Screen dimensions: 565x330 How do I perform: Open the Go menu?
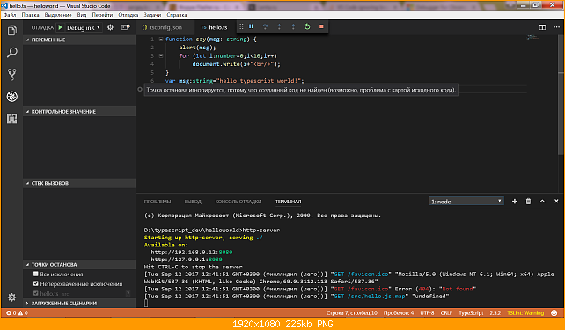102,15
